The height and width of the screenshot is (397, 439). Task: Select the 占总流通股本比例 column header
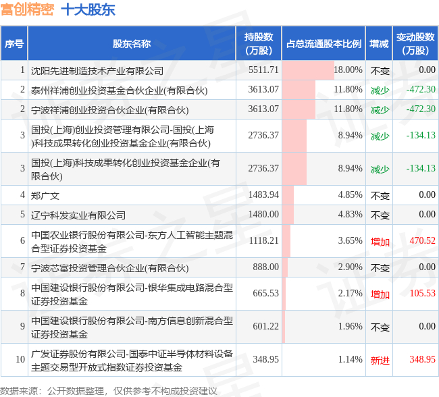[324, 43]
